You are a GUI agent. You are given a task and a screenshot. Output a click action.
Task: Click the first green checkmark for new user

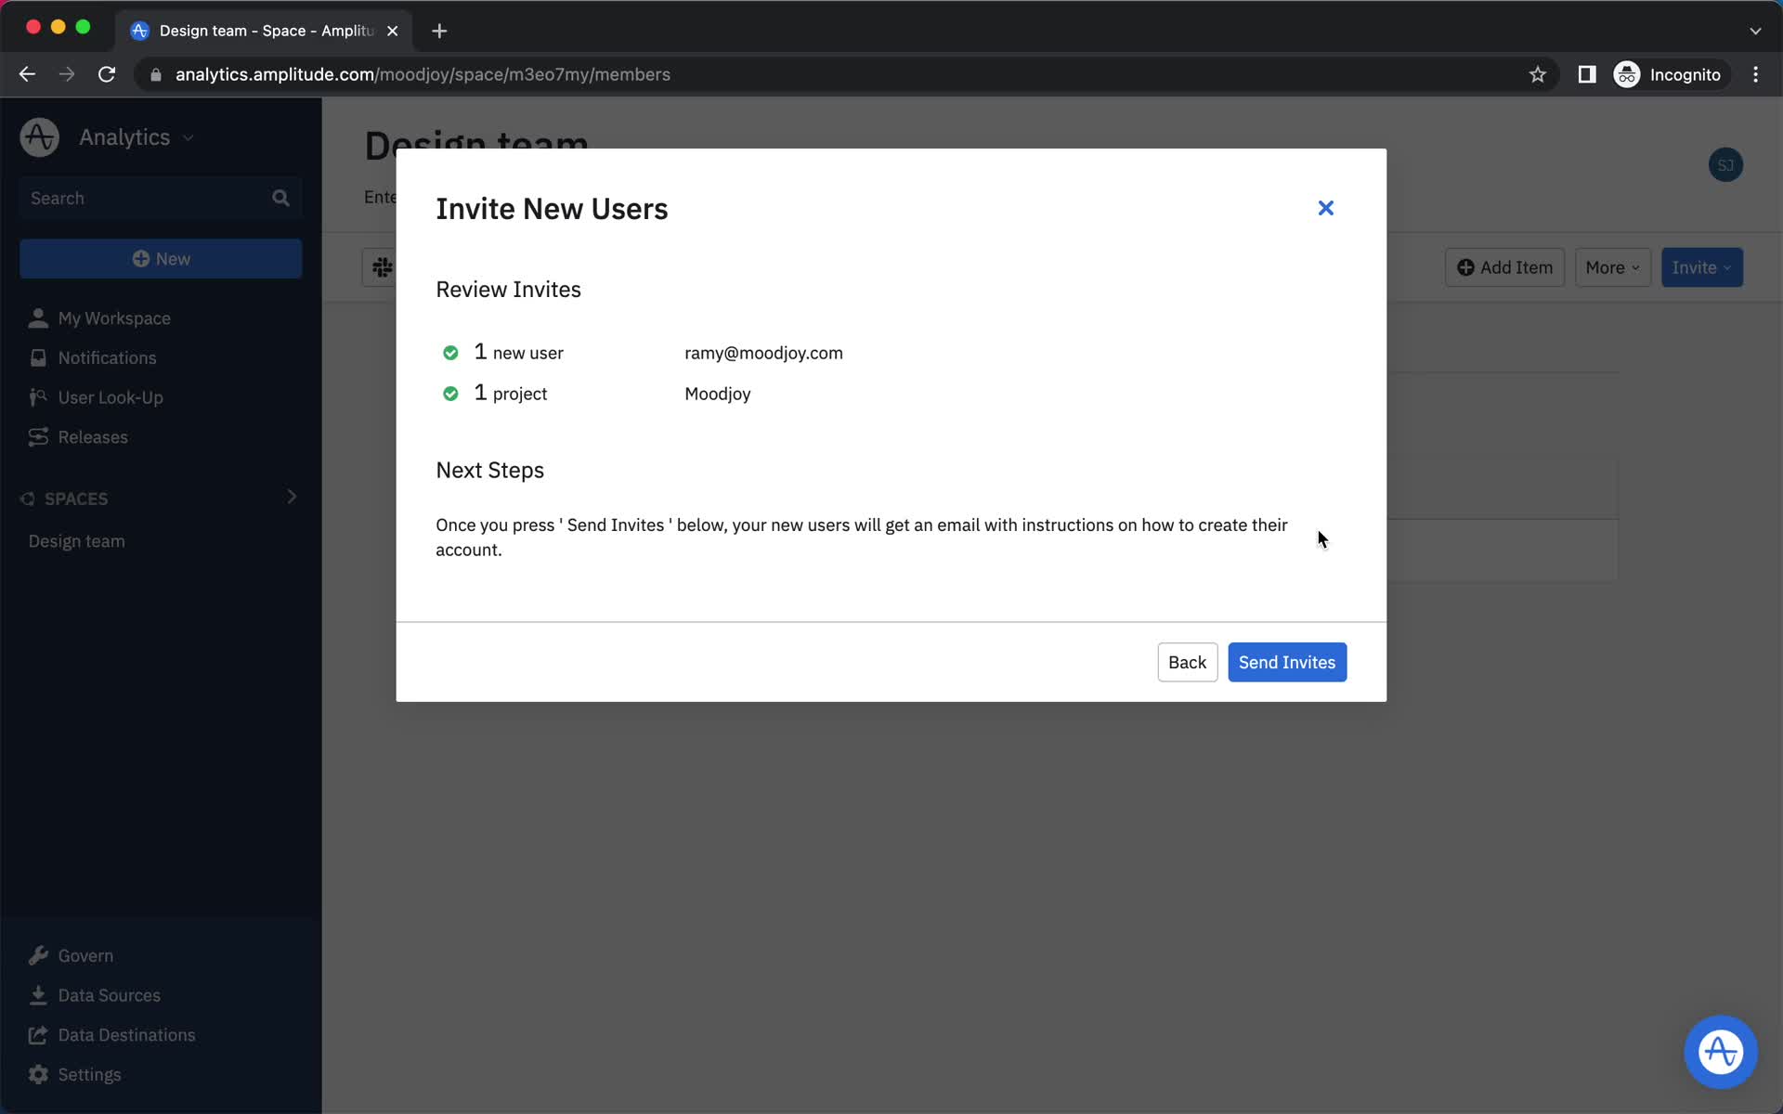click(x=450, y=350)
